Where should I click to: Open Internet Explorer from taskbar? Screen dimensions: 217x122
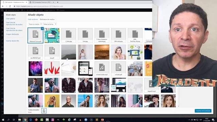pyautogui.click(x=69, y=120)
